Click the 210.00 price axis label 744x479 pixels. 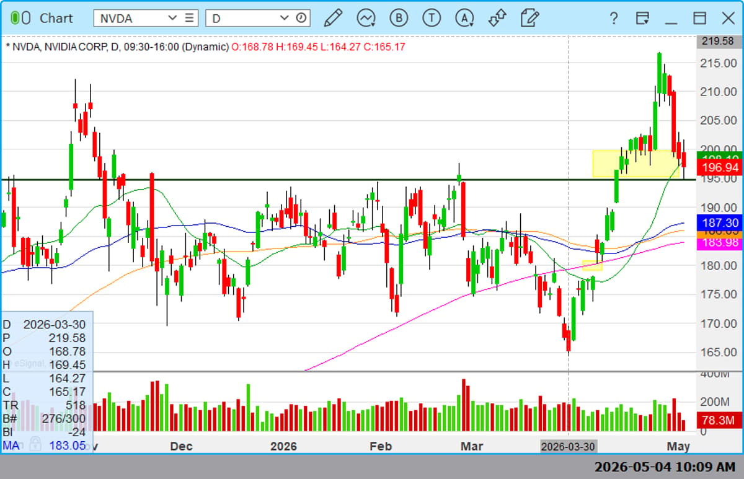(x=719, y=92)
